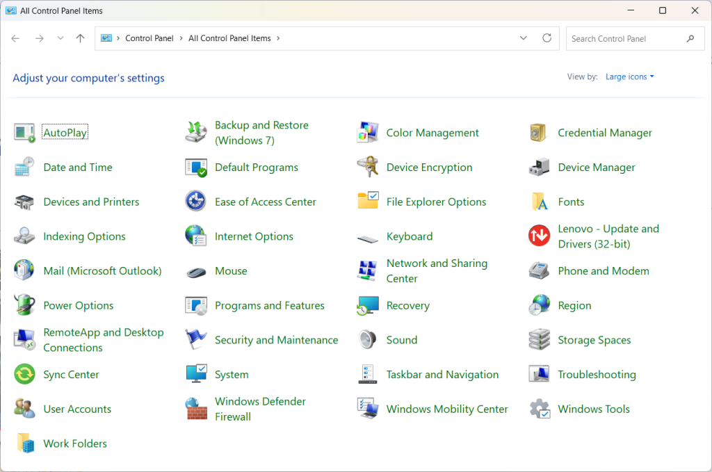Open the Storage Spaces link

(x=594, y=340)
